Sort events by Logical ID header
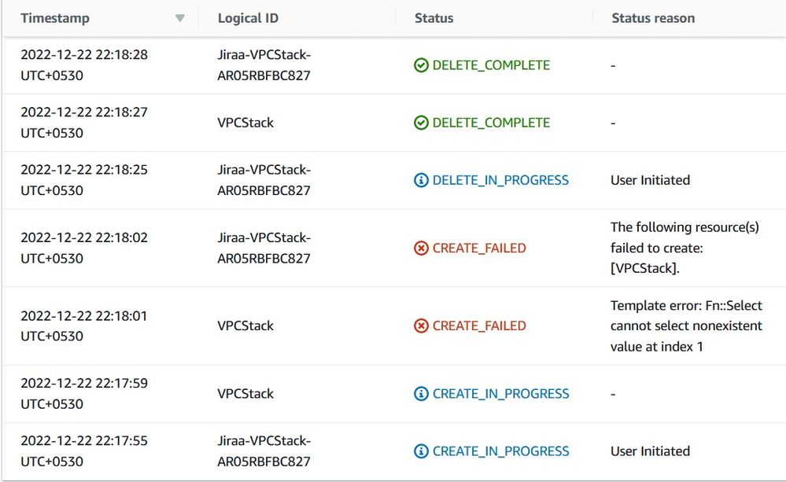Screen dimensions: 786x482 (x=248, y=19)
